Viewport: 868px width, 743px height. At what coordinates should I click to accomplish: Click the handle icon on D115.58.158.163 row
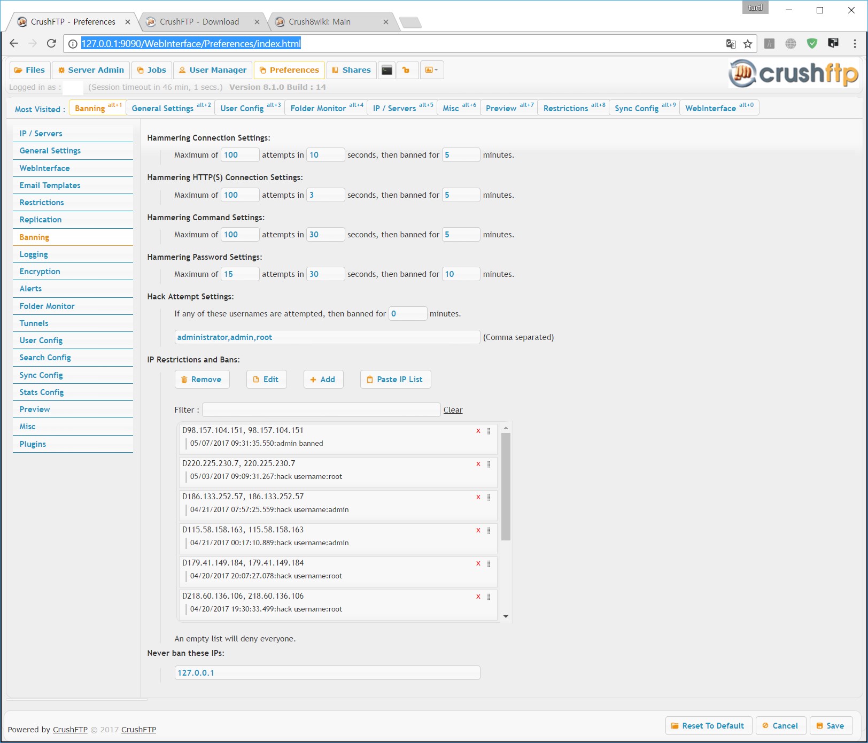489,530
